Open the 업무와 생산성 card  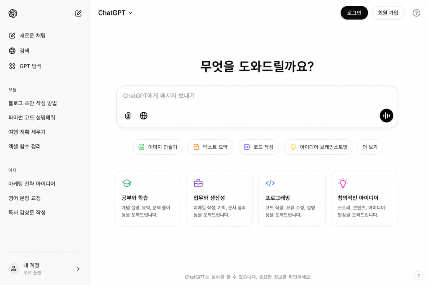pos(220,198)
